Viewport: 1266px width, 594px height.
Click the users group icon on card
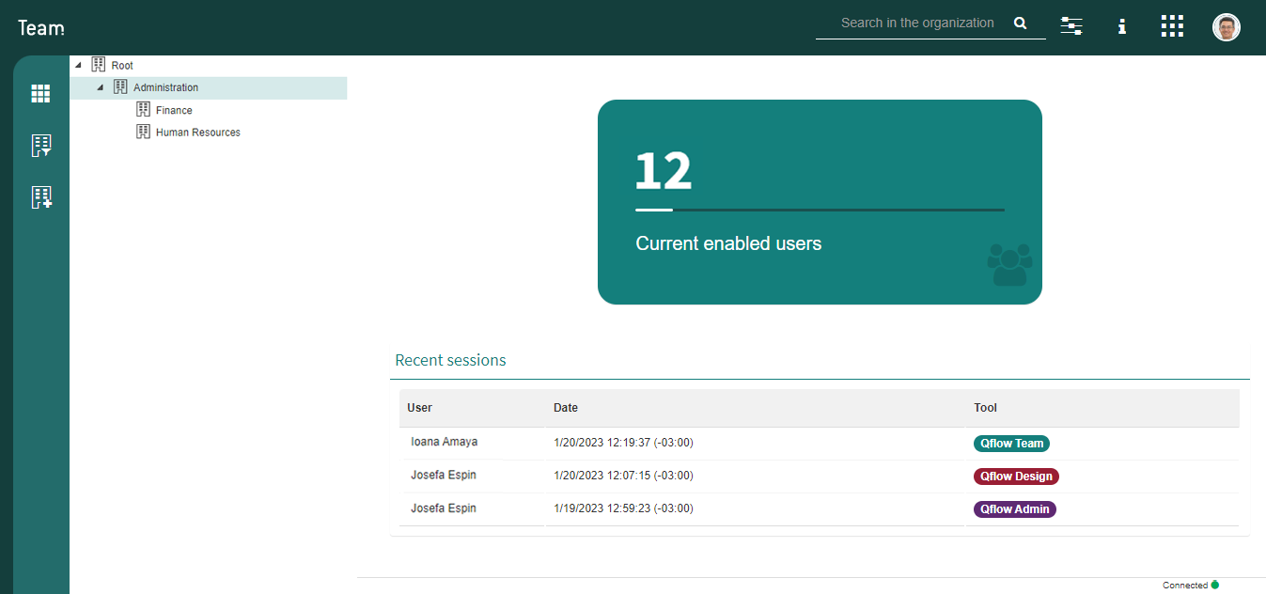tap(1009, 264)
